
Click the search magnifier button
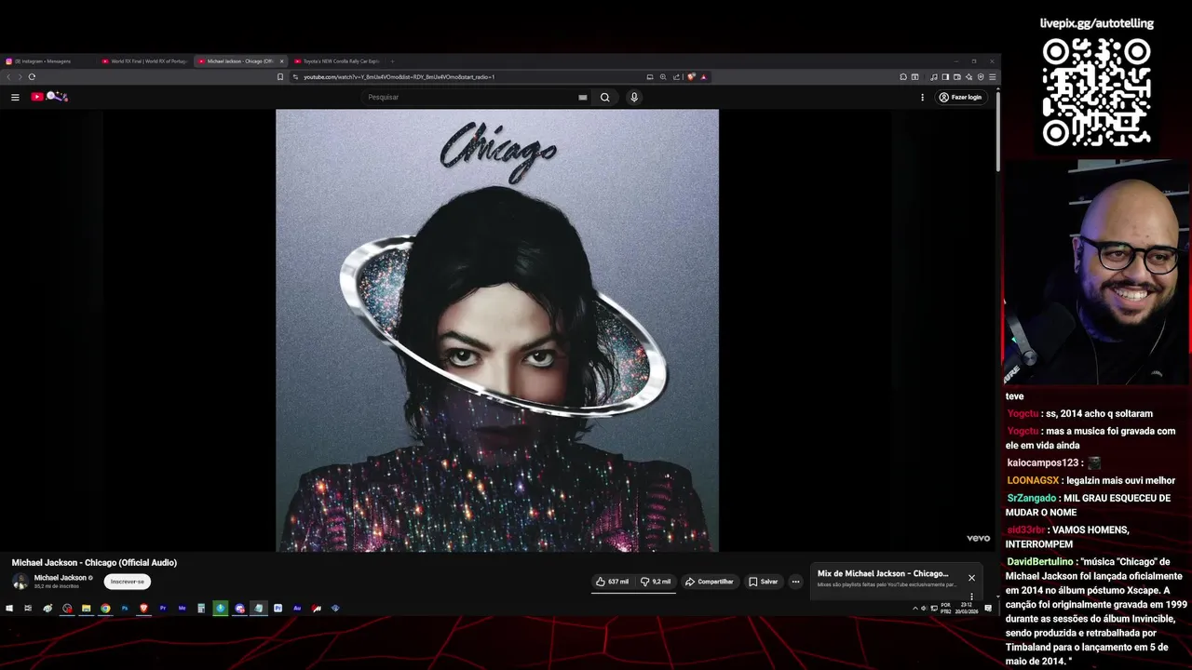pos(604,97)
